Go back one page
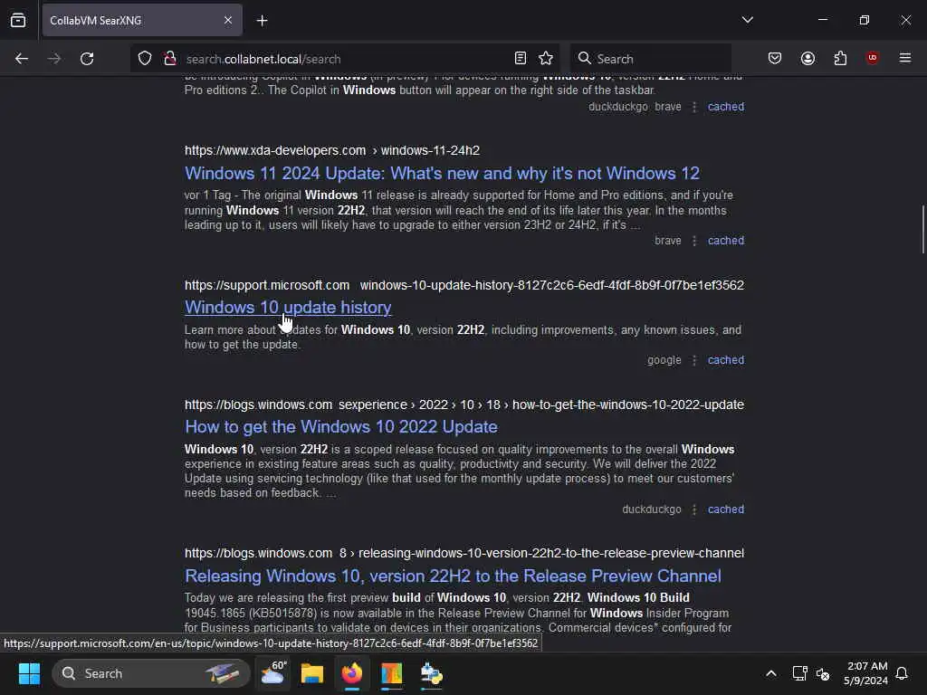This screenshot has height=695, width=927. click(x=22, y=59)
